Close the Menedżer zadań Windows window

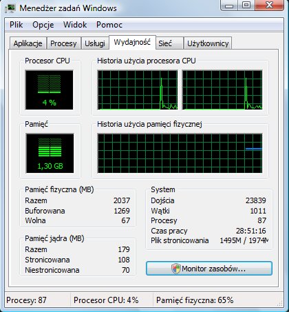click(268, 6)
